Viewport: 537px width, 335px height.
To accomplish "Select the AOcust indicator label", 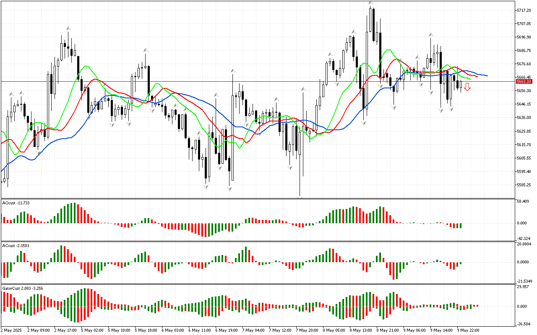I will click(15, 203).
